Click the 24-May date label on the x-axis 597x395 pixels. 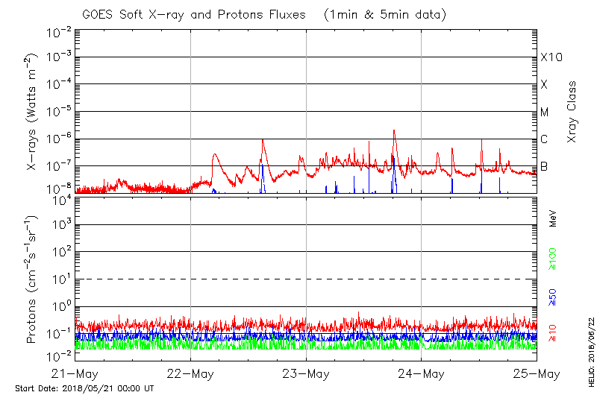[422, 373]
